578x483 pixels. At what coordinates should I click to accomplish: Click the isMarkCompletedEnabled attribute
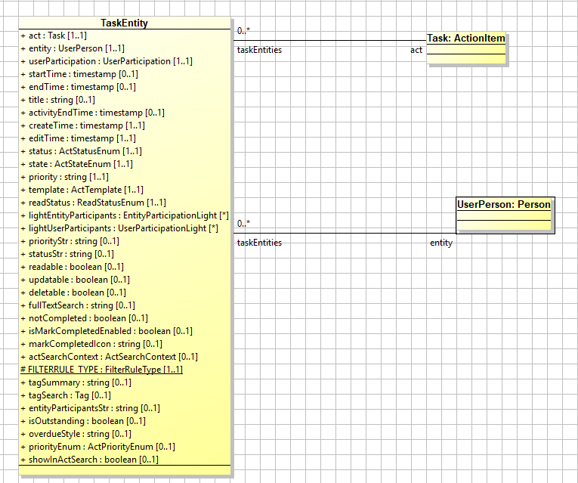tap(106, 331)
